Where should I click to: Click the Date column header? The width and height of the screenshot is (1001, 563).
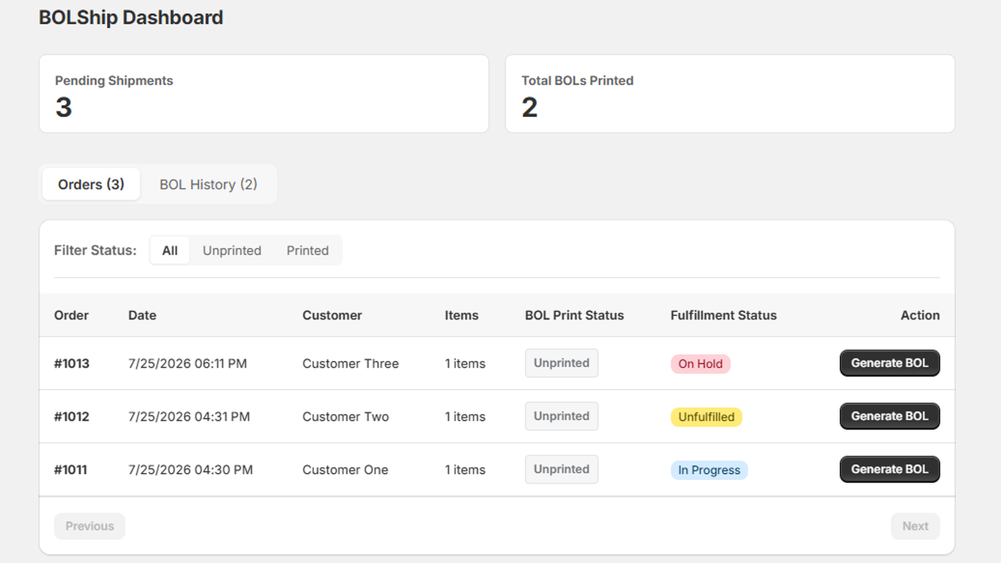[142, 315]
